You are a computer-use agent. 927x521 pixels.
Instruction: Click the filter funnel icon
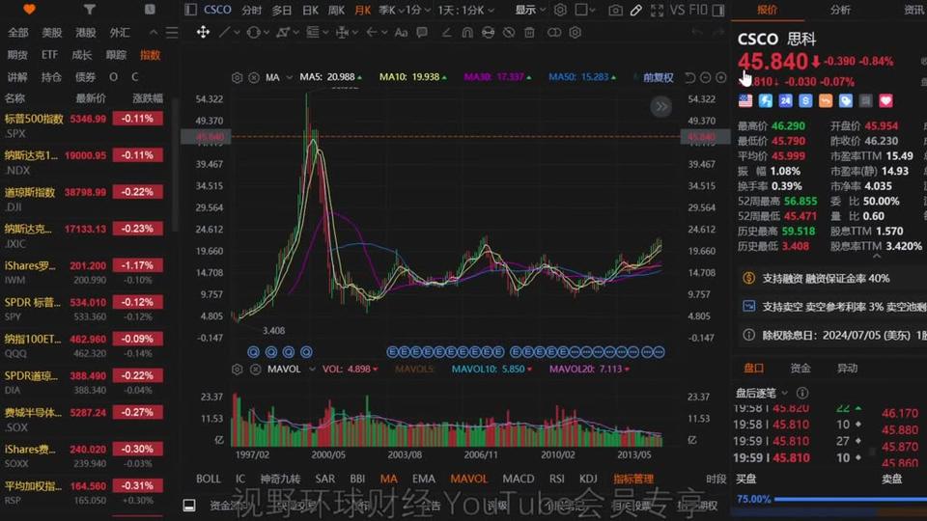click(x=89, y=10)
